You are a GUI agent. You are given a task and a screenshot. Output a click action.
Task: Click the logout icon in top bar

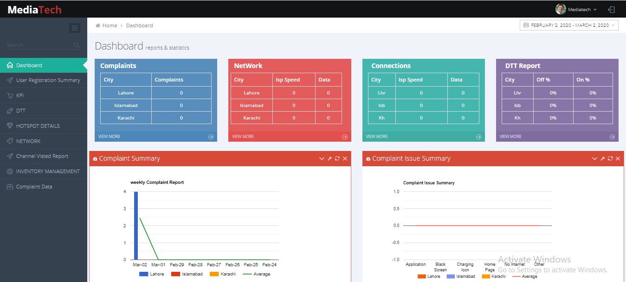612,10
